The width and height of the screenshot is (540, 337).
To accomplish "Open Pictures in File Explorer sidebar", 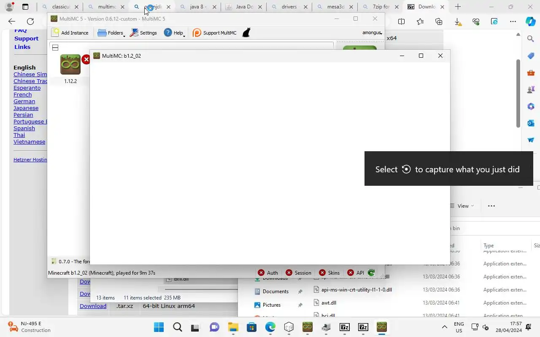I will (272, 305).
